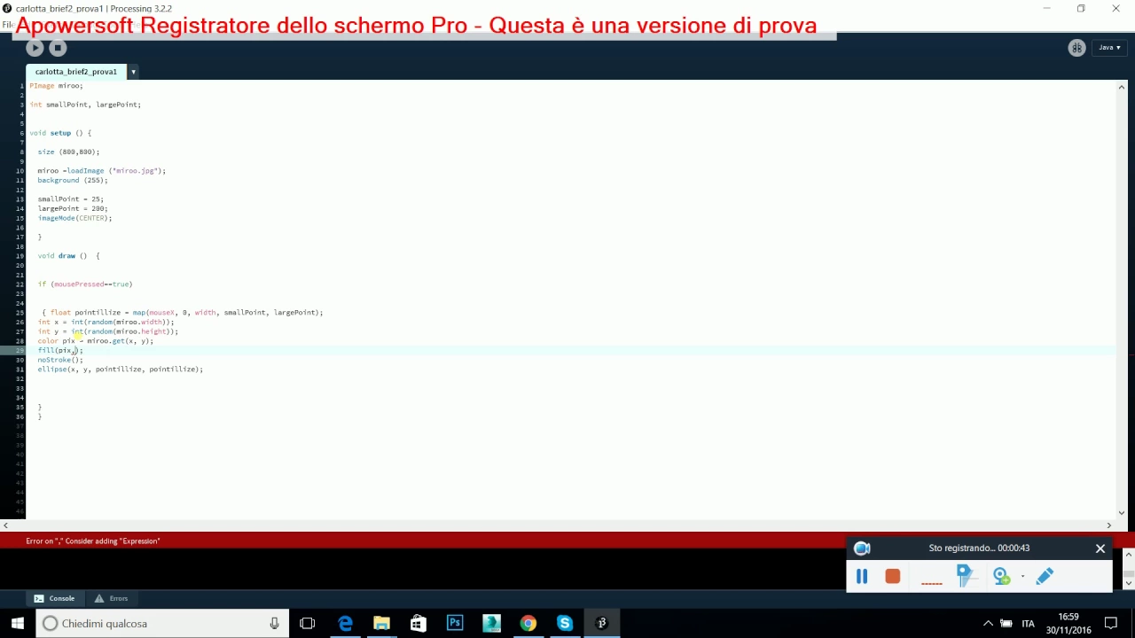Launch Microsoft Edge from taskbar
The image size is (1135, 638).
345,624
